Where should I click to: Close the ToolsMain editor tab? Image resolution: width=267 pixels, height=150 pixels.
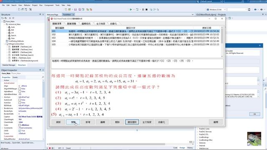tap(73, 15)
